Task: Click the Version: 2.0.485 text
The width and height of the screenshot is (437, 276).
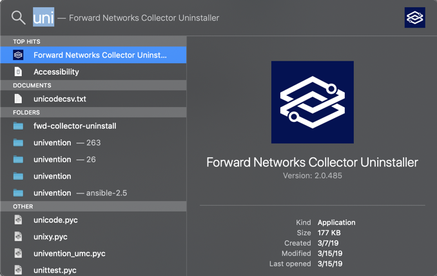Action: 313,175
